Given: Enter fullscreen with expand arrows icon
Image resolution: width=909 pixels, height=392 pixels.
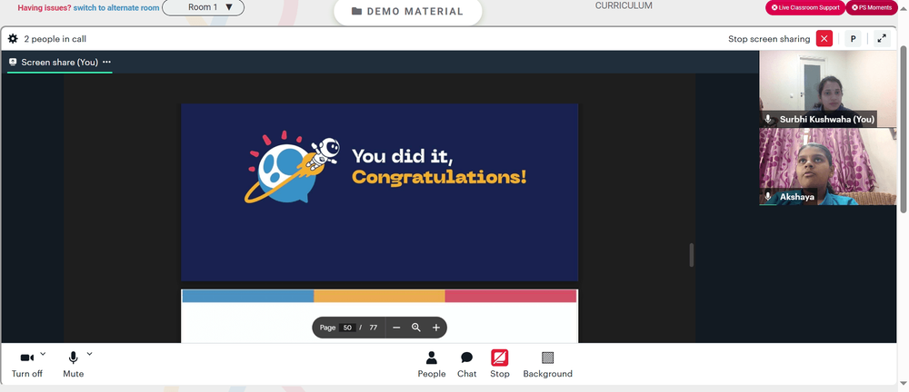Looking at the screenshot, I should click(x=882, y=39).
